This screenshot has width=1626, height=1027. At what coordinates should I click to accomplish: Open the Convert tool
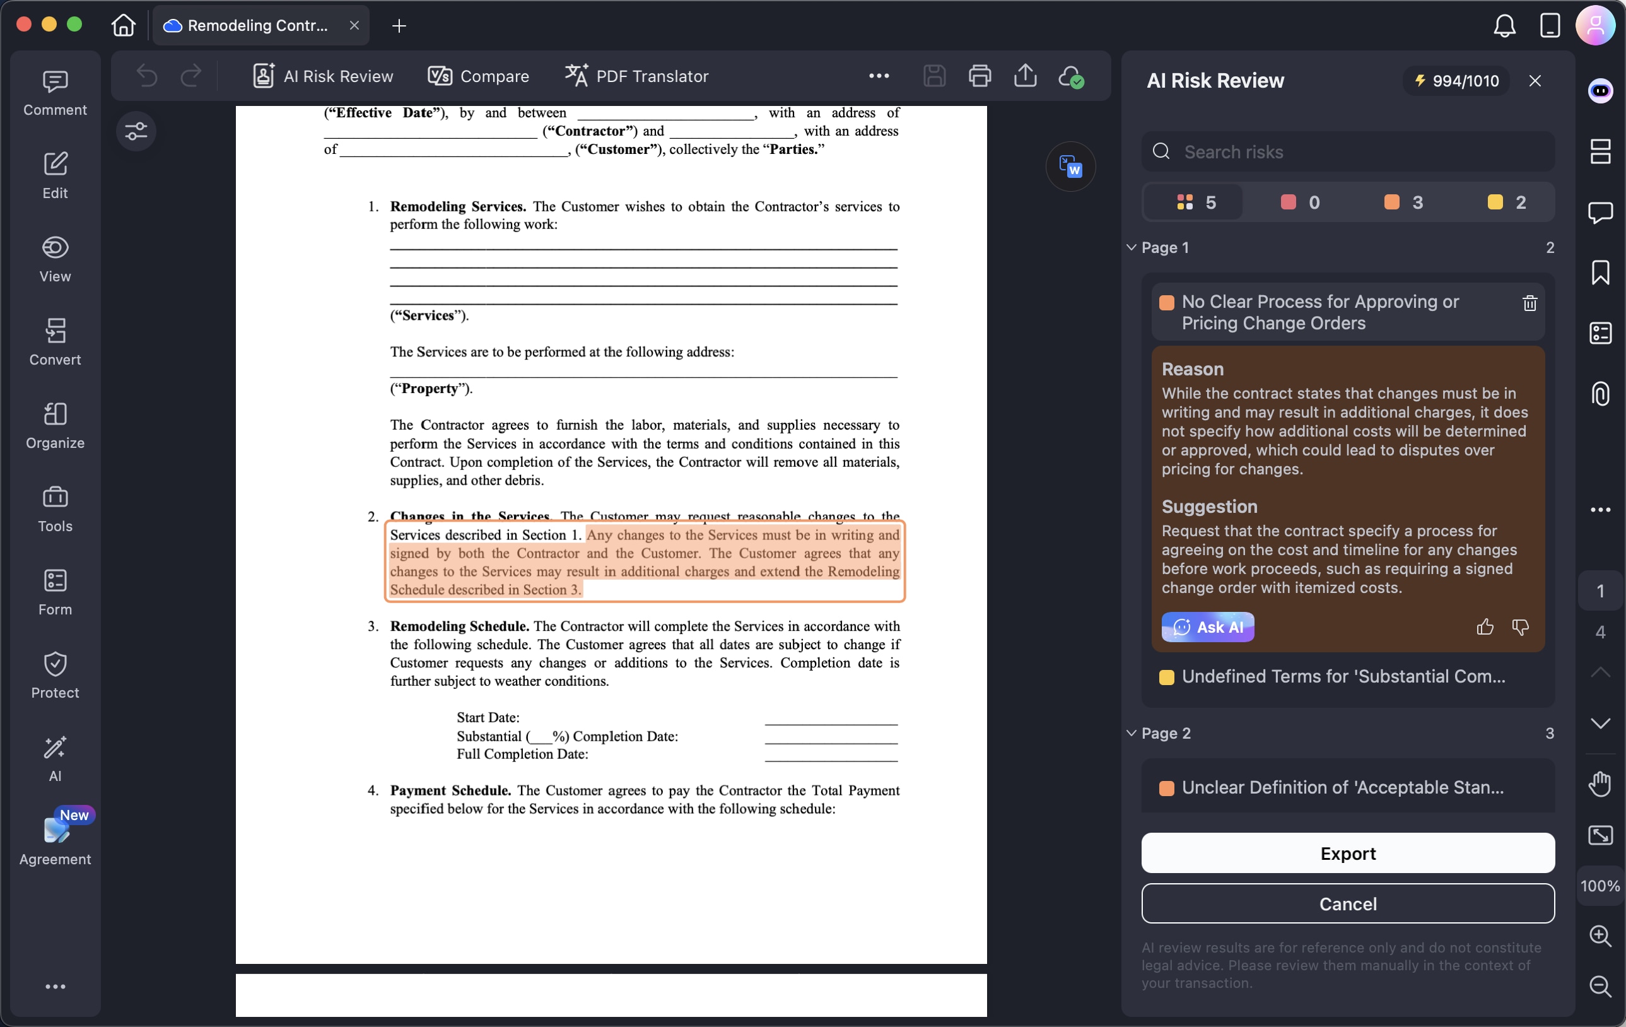click(x=55, y=343)
